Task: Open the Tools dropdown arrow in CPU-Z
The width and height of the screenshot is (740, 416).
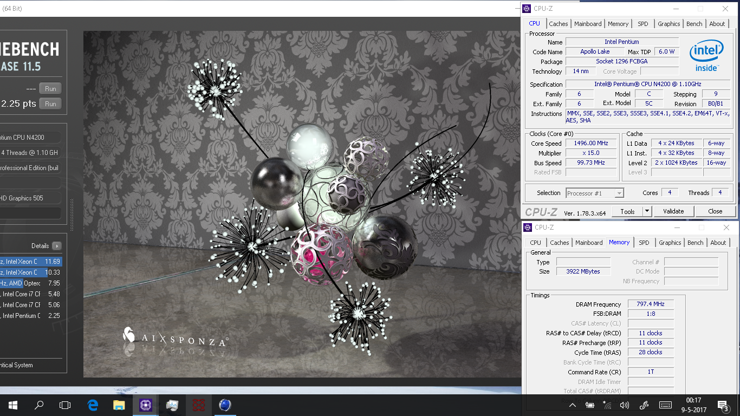Action: pos(647,211)
